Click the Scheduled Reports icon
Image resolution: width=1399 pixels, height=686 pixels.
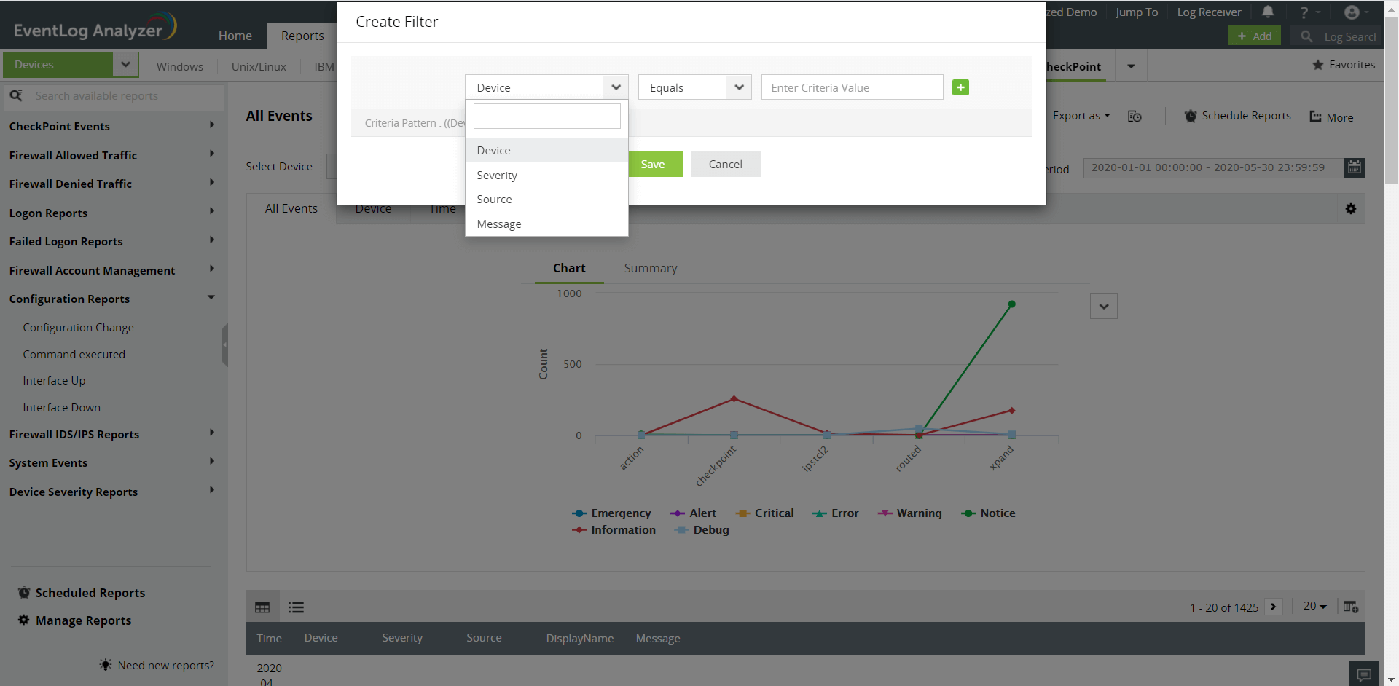pos(24,592)
